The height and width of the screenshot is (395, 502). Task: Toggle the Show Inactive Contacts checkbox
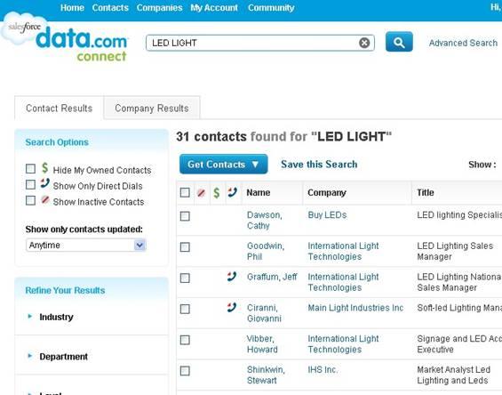click(30, 200)
